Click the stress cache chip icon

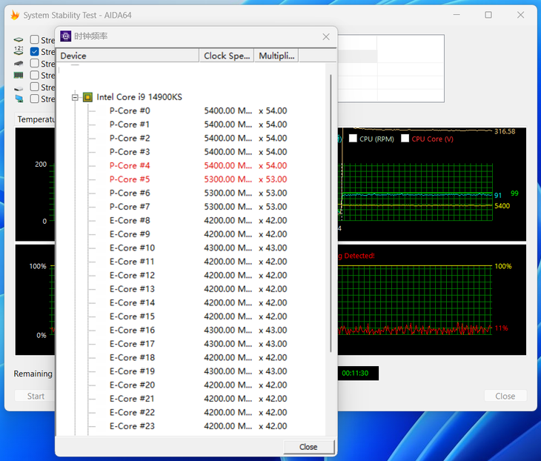[19, 64]
